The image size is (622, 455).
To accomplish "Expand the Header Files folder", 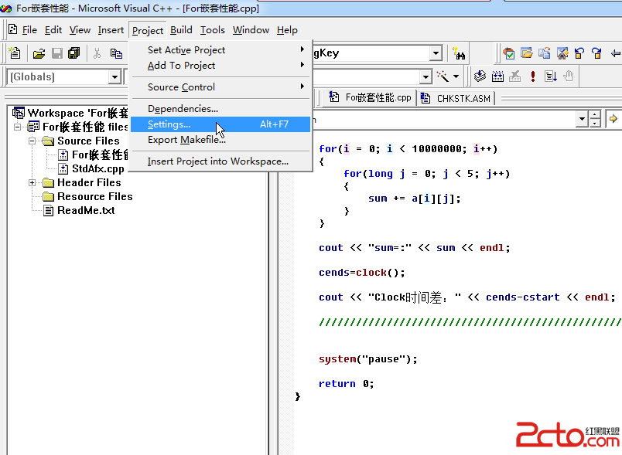I will [32, 182].
